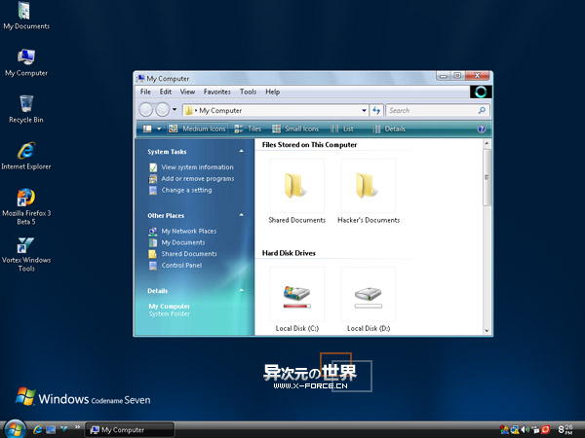Open the Edit menu
This screenshot has height=438, width=585.
tap(166, 92)
